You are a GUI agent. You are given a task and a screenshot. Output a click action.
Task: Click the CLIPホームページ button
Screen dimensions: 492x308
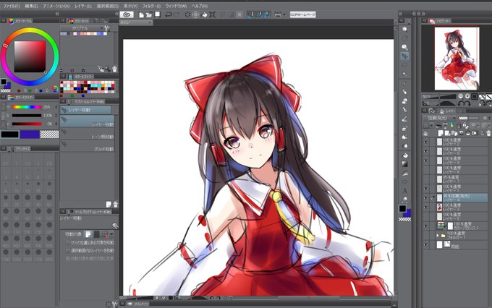(x=302, y=14)
